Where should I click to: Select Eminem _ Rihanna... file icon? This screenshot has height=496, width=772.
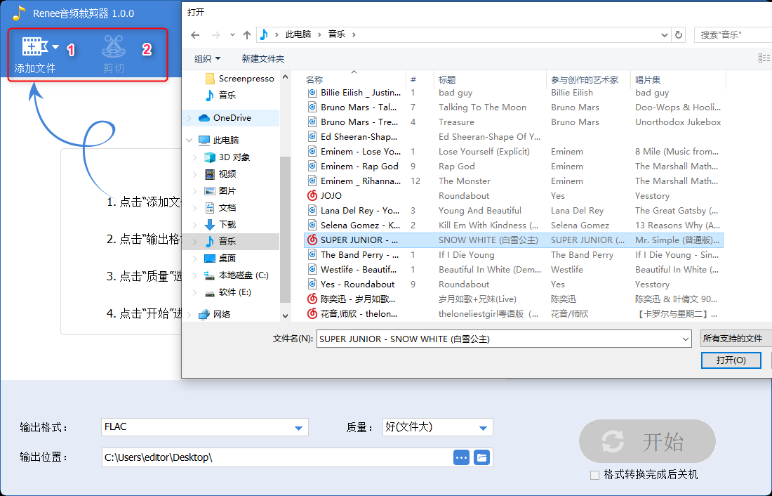(312, 181)
